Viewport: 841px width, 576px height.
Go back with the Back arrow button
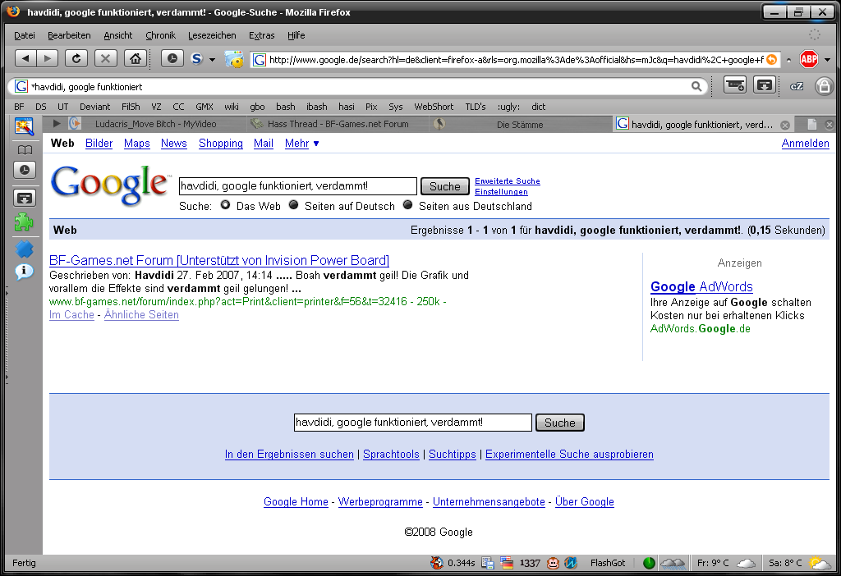[x=25, y=58]
